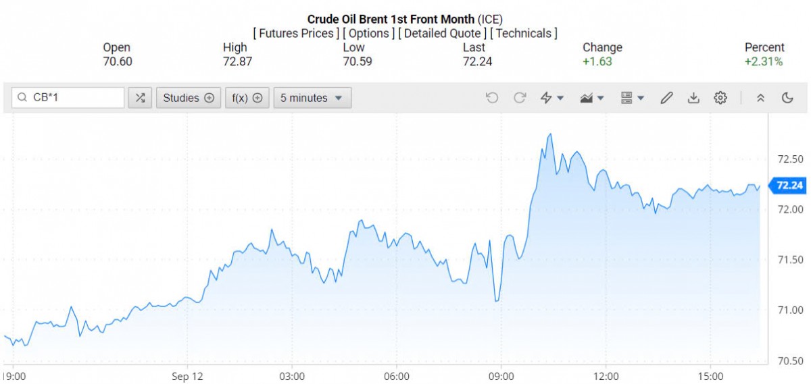Open the lightning events menu
The height and width of the screenshot is (384, 811).
click(x=552, y=98)
